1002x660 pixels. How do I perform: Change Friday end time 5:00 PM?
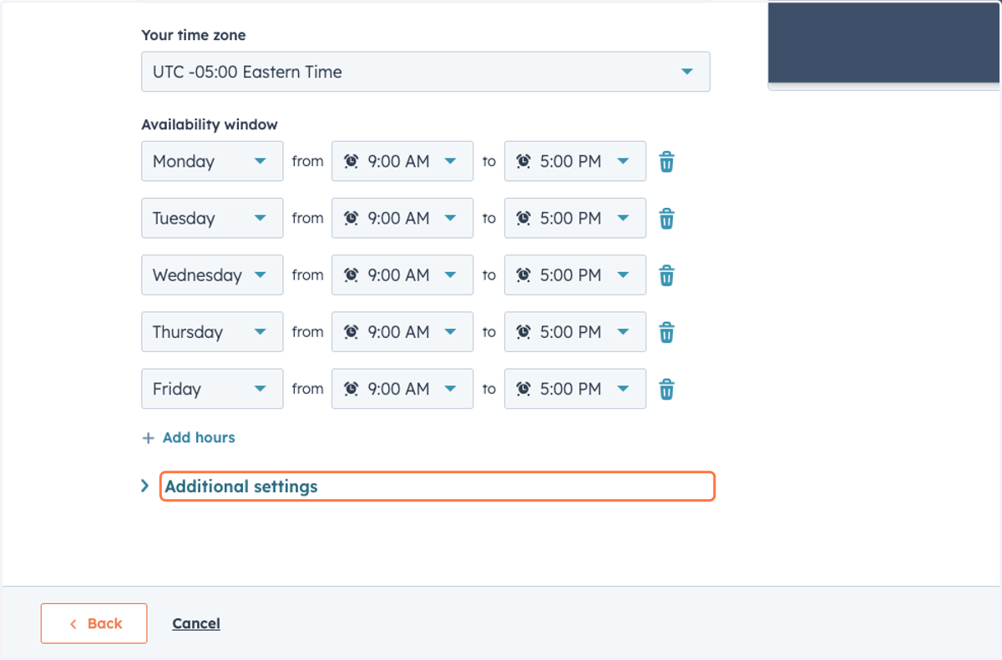point(575,388)
